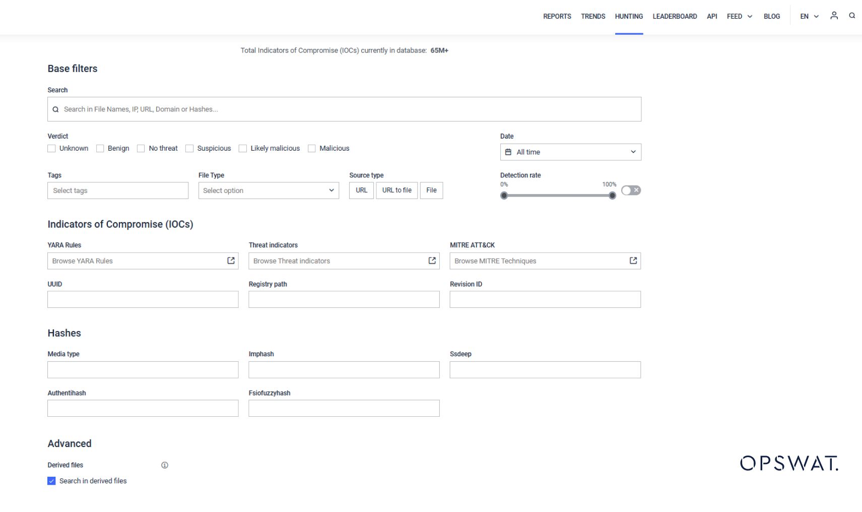
Task: Uncheck Search in derived files
Action: (51, 481)
